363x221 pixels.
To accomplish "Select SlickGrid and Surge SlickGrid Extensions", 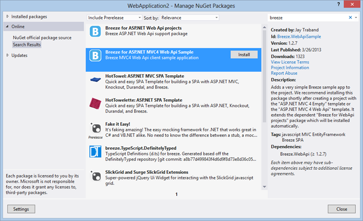I will click(173, 179).
